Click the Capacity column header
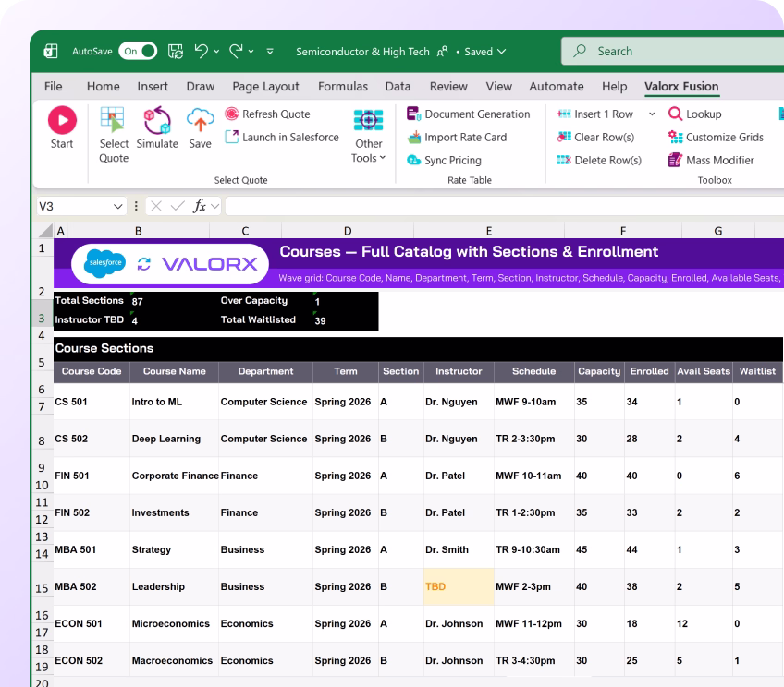Screen dimensions: 784x687 [x=599, y=371]
